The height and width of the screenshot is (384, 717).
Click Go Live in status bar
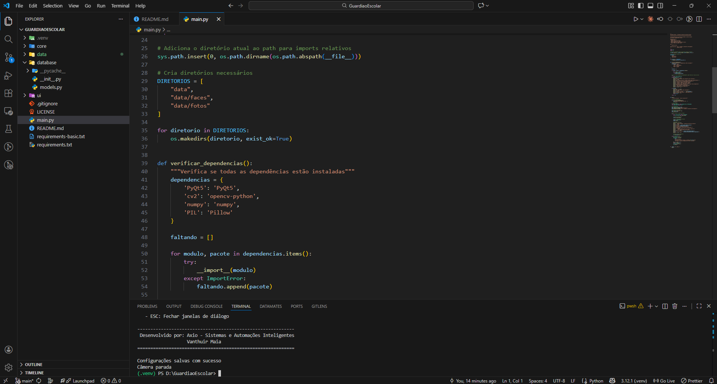(664, 381)
